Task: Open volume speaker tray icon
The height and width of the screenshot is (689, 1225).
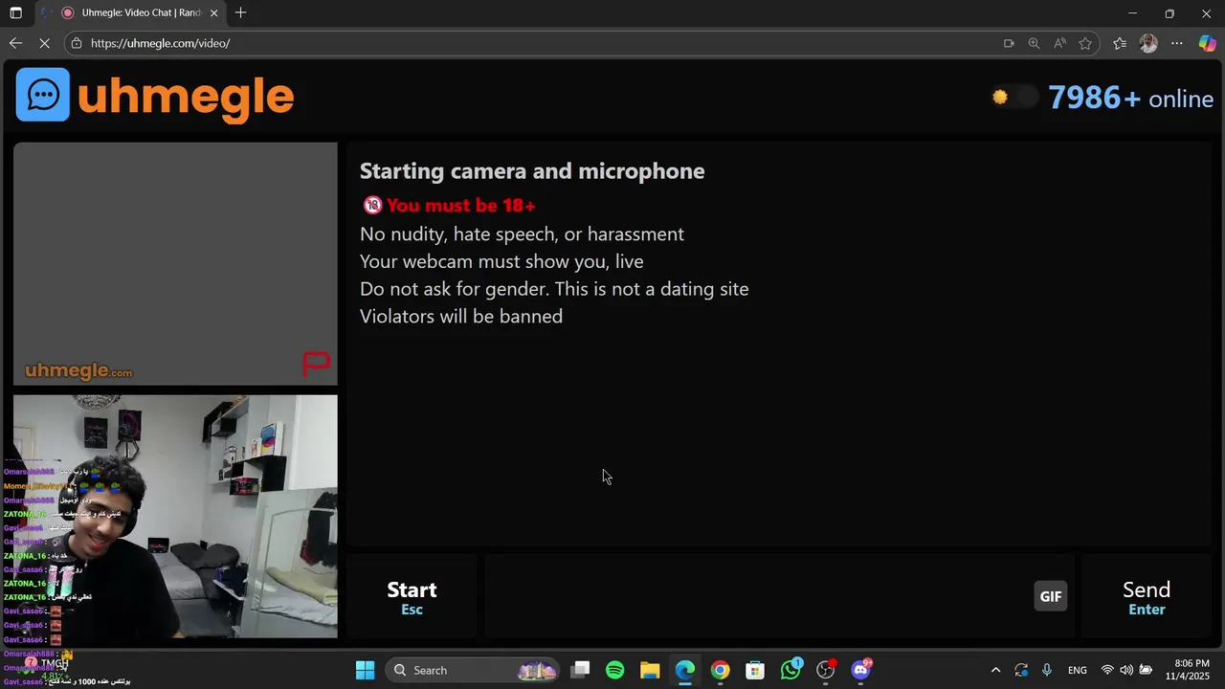Action: click(1126, 670)
